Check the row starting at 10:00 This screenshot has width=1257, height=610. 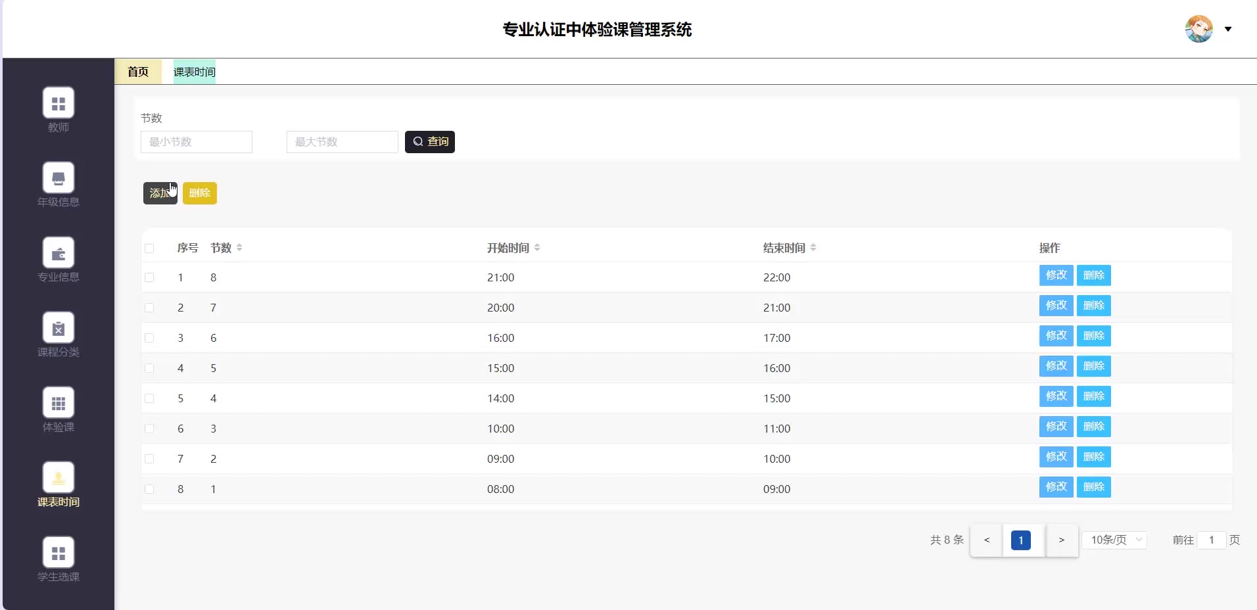pyautogui.click(x=149, y=429)
